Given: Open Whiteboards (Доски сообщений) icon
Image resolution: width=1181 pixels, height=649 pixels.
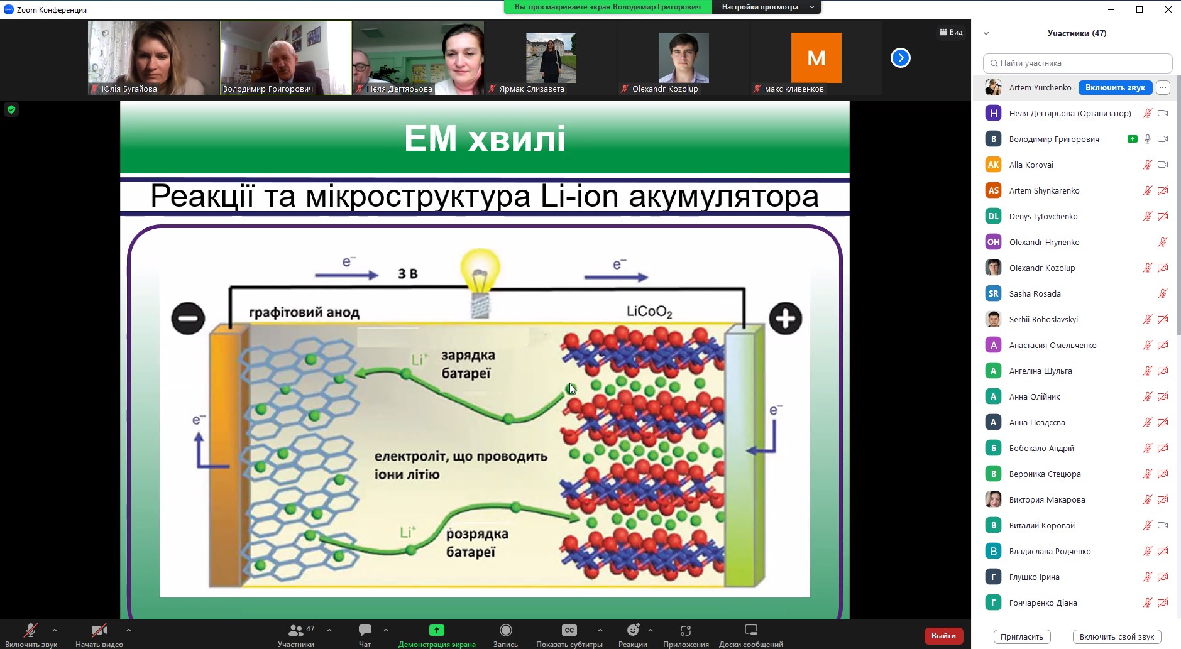Looking at the screenshot, I should click(x=750, y=630).
